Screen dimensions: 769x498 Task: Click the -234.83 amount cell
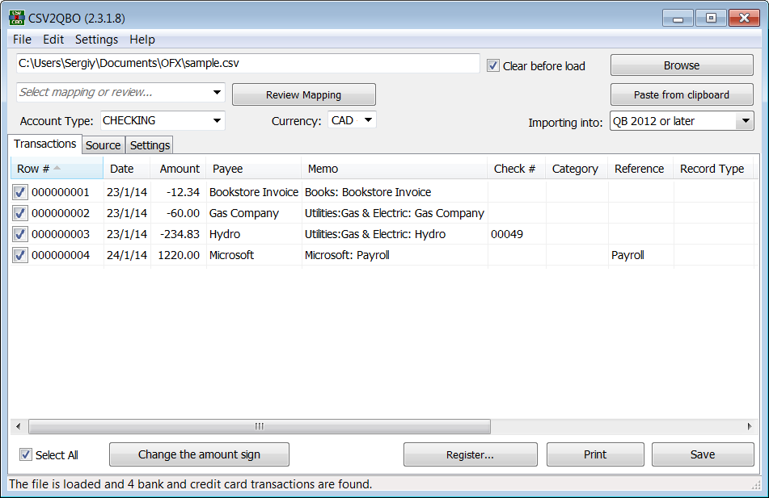point(179,234)
